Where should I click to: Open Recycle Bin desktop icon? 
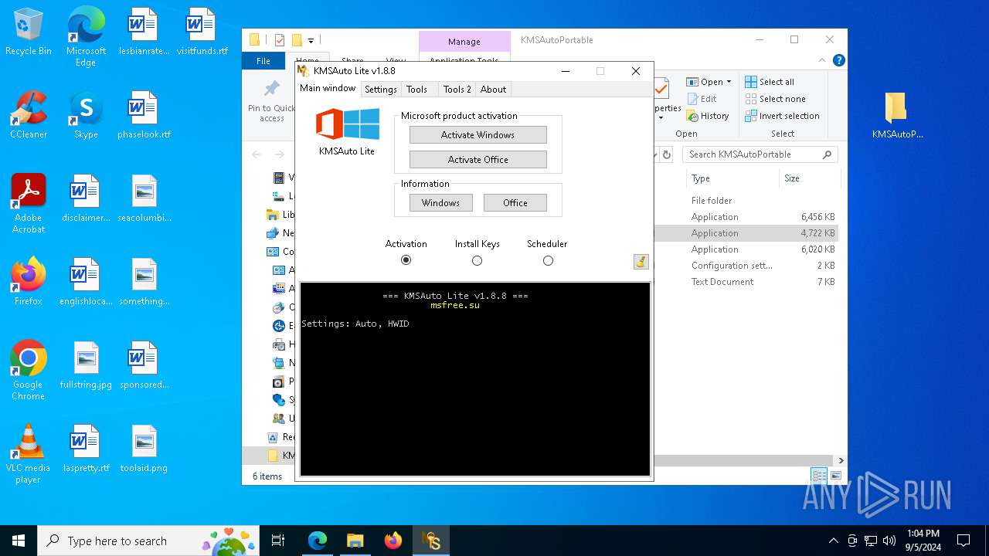click(x=29, y=32)
